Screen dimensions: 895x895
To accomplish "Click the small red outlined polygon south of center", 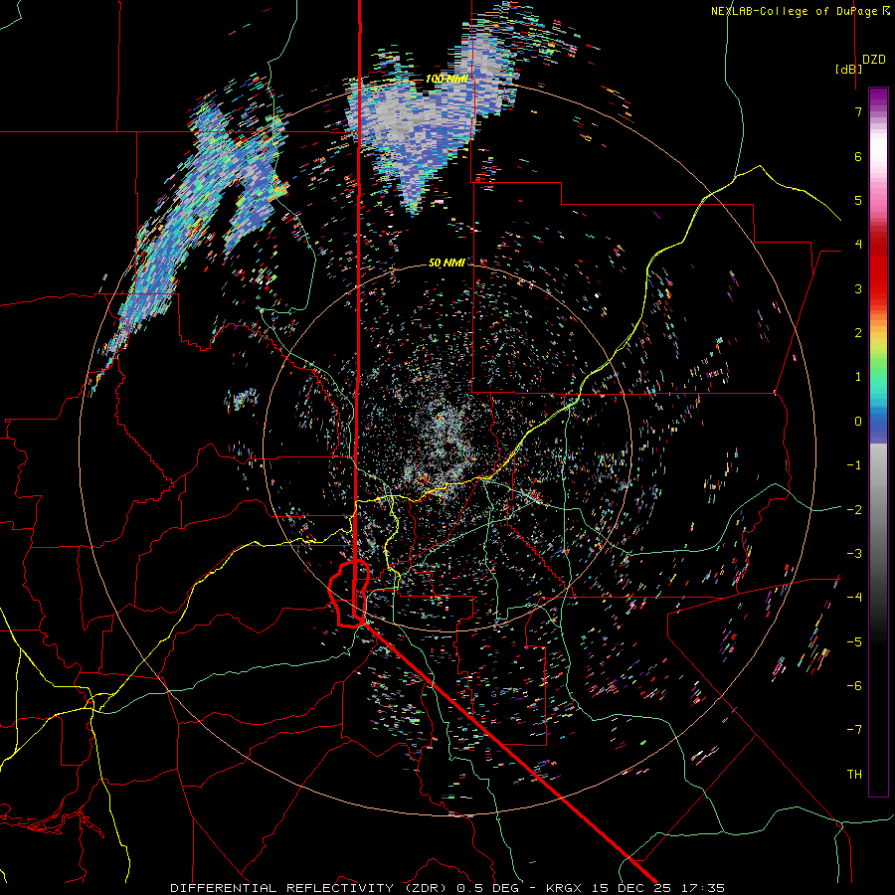I will coord(349,594).
